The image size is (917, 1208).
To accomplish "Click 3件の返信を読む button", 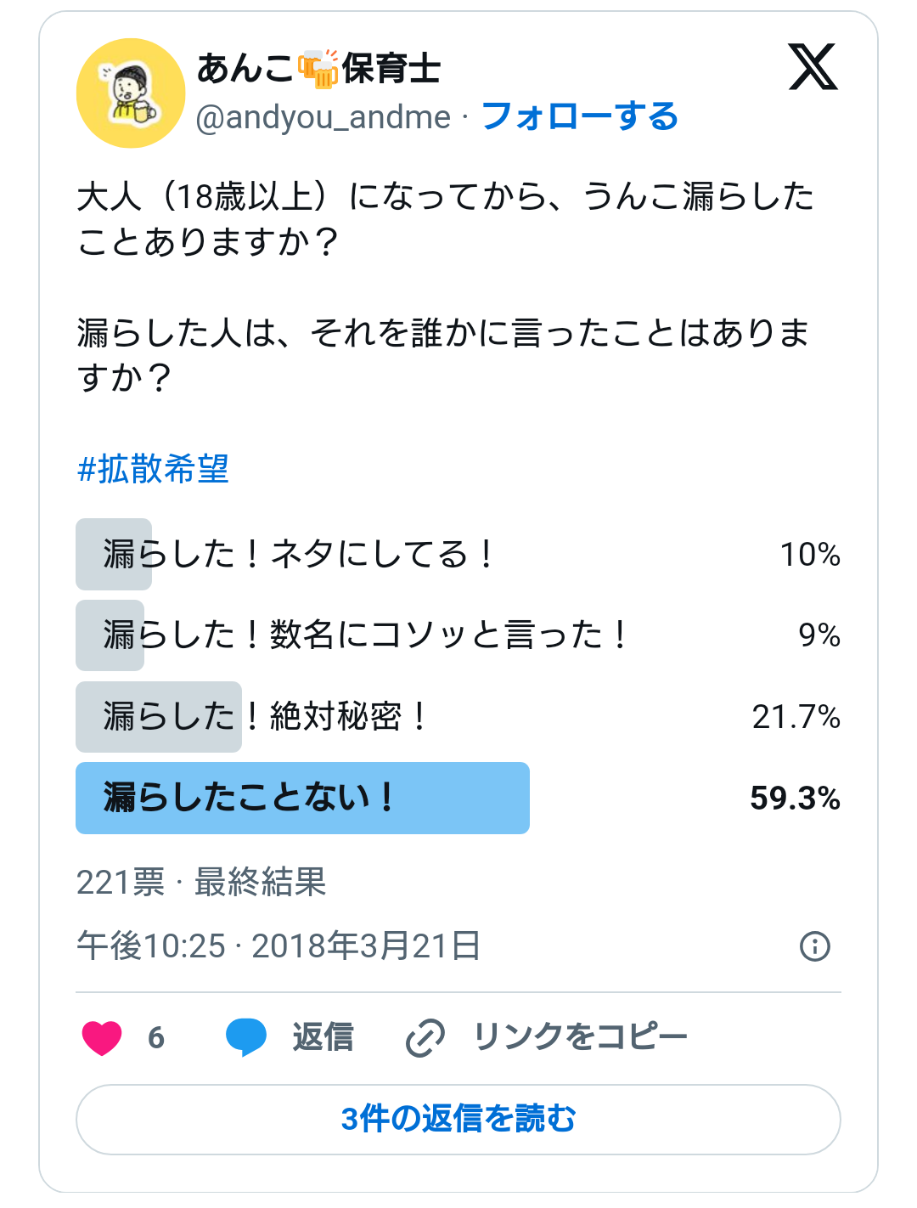I will (x=458, y=1119).
